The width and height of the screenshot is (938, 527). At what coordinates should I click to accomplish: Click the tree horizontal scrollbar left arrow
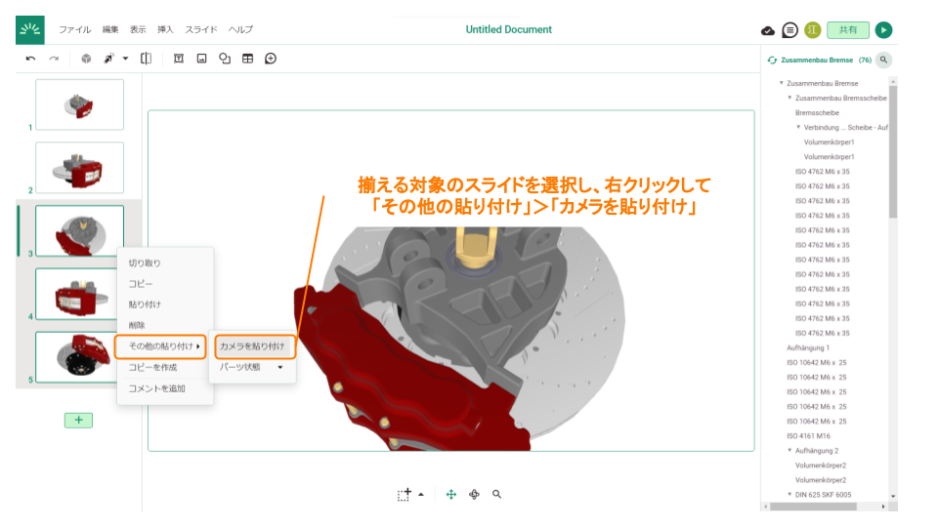point(766,507)
